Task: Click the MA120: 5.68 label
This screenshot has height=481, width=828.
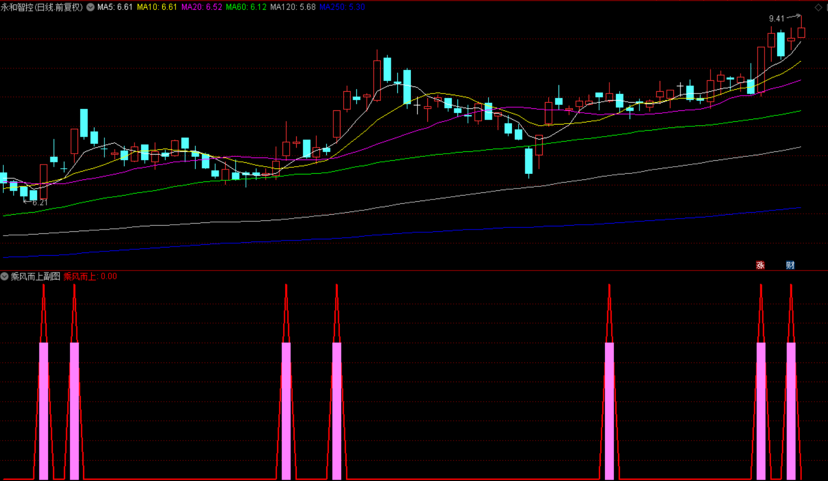Action: [293, 7]
